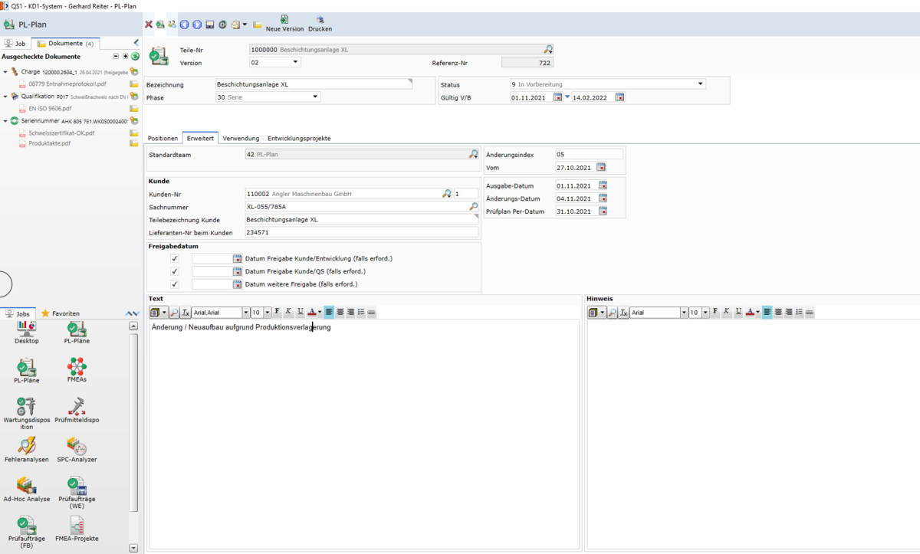The height and width of the screenshot is (554, 920).
Task: Toggle checkbox for Datum Freigabe Kunde/Entwicklung
Action: pyautogui.click(x=176, y=259)
